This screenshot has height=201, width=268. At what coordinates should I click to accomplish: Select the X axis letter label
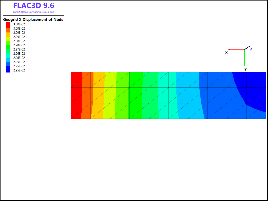coord(226,53)
